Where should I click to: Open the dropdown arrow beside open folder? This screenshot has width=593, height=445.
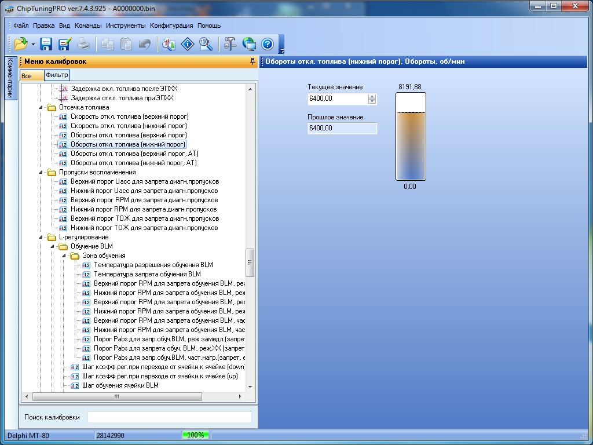(x=33, y=45)
